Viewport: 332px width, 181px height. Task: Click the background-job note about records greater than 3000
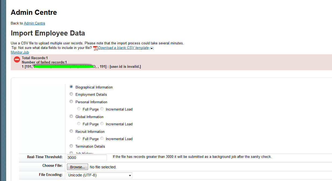(192, 157)
